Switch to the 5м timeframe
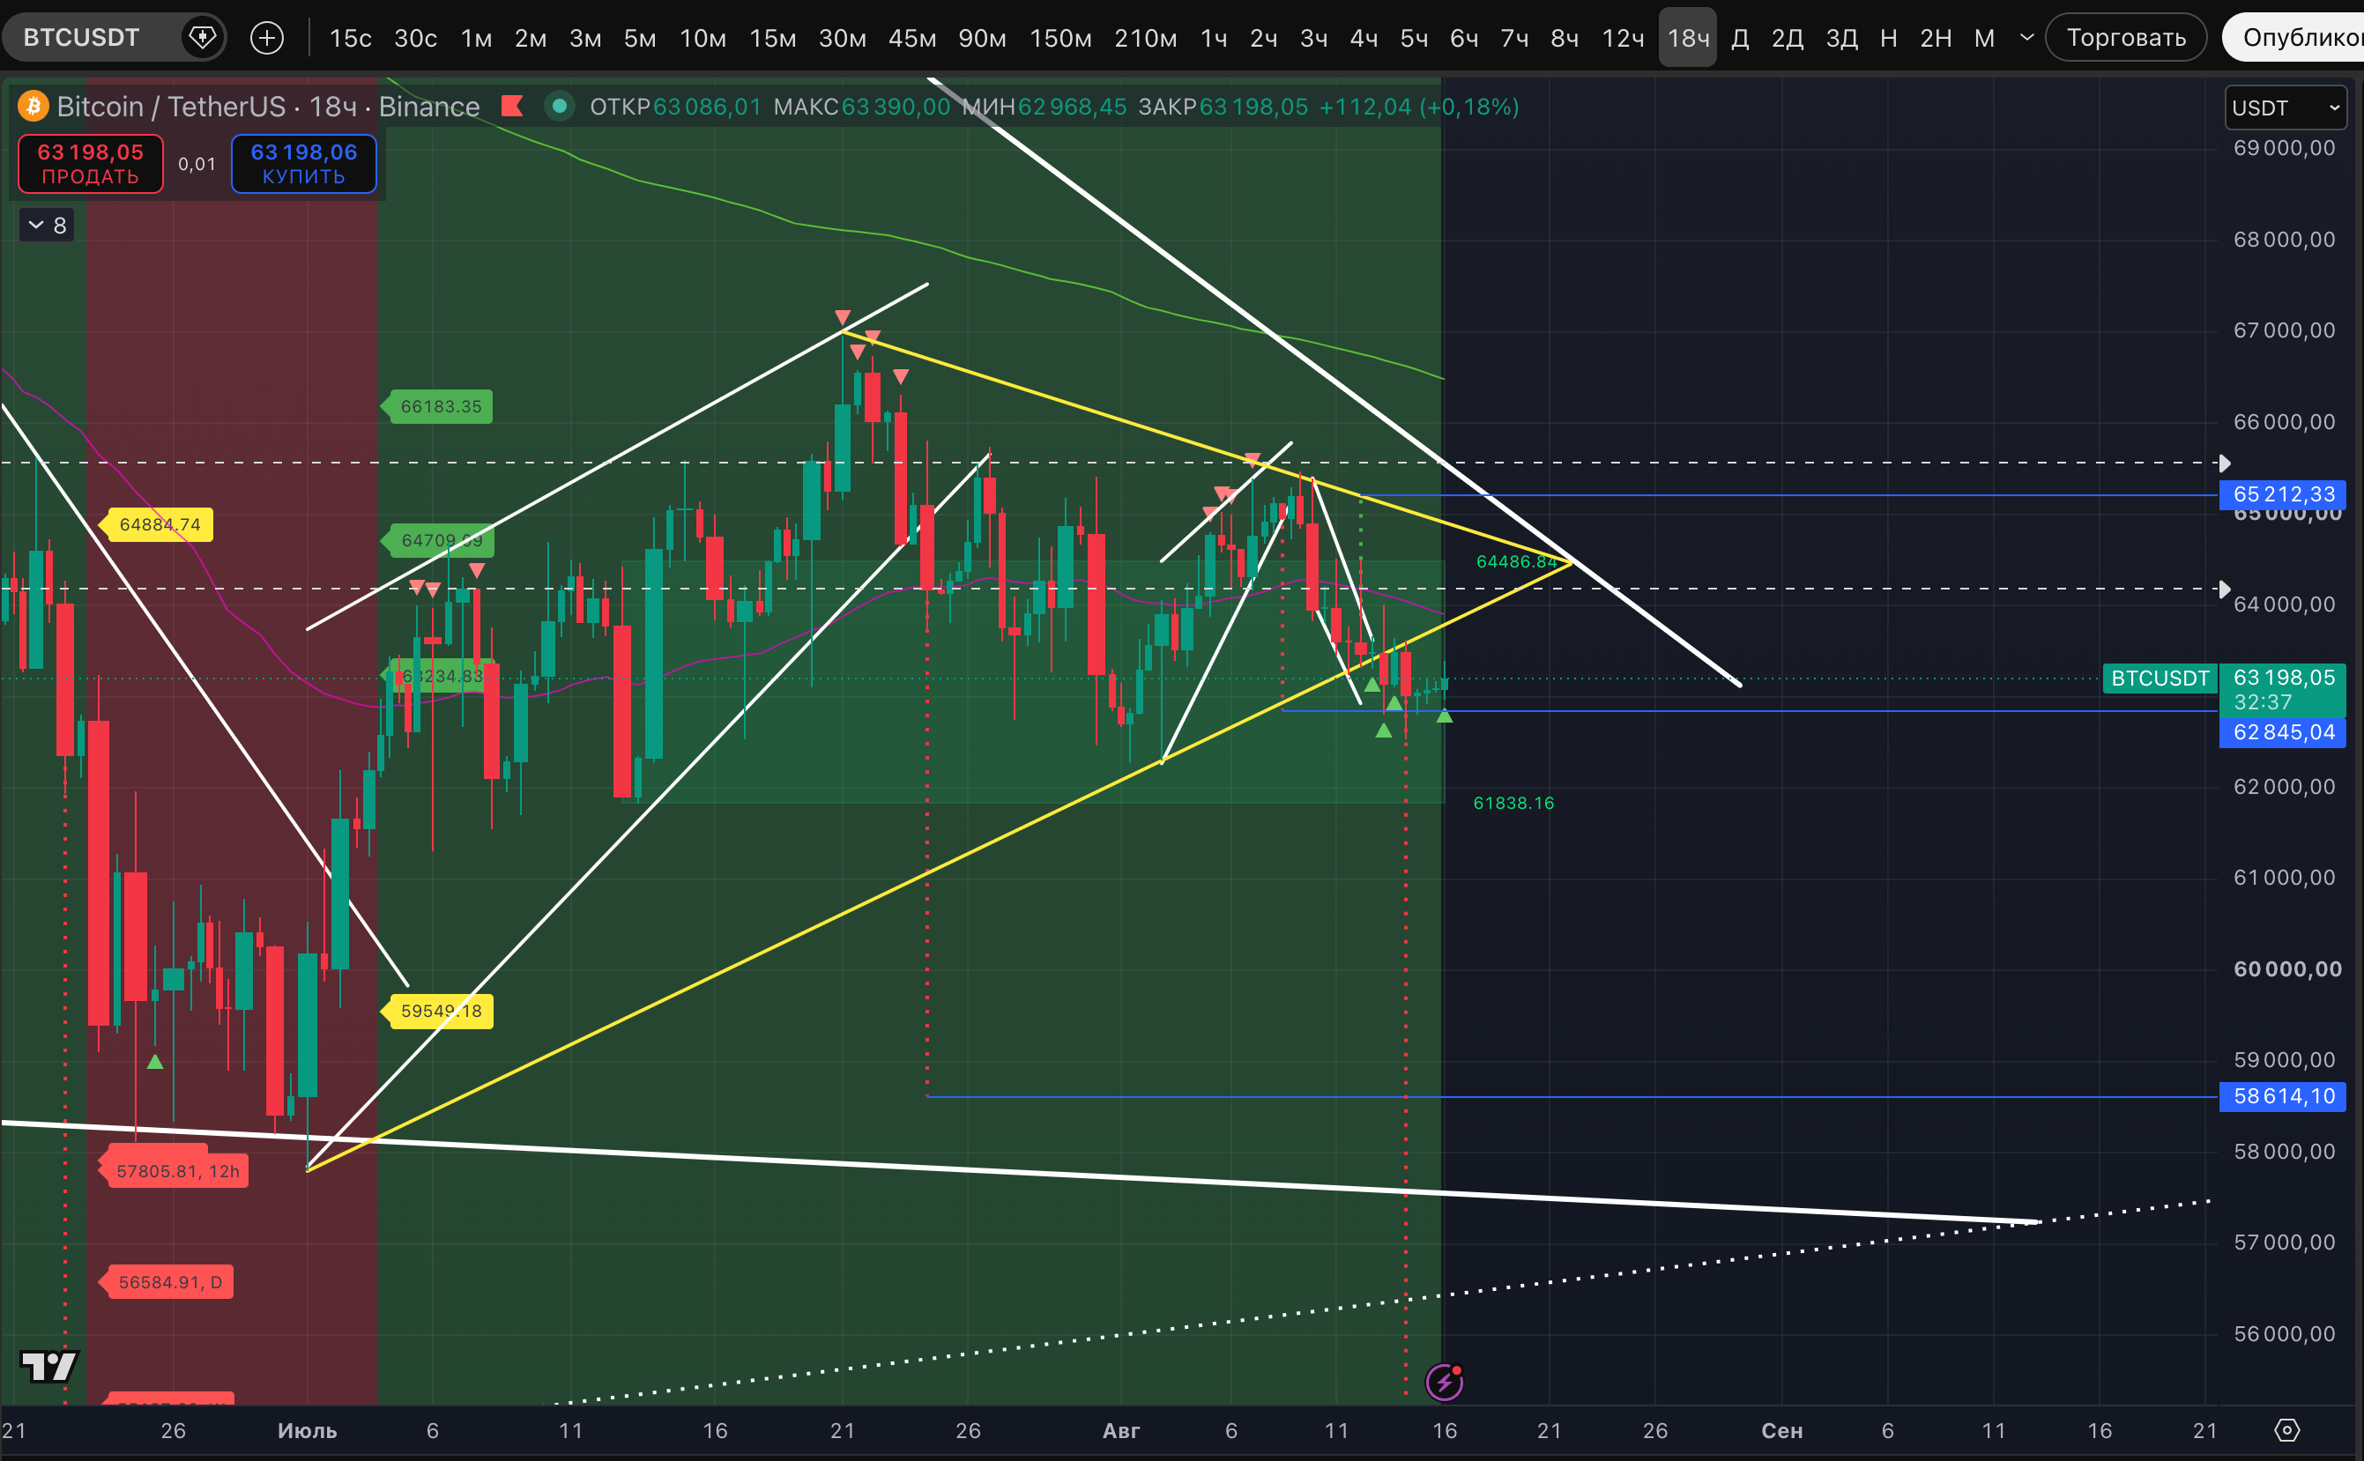2364x1461 pixels. click(639, 39)
